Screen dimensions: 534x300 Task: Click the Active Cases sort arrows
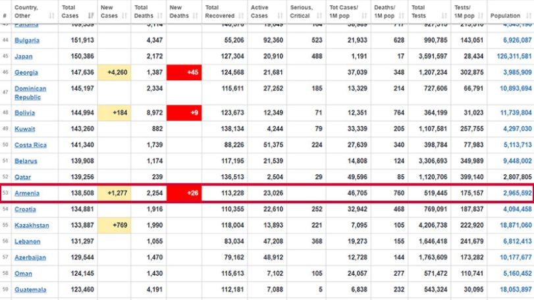[280, 16]
